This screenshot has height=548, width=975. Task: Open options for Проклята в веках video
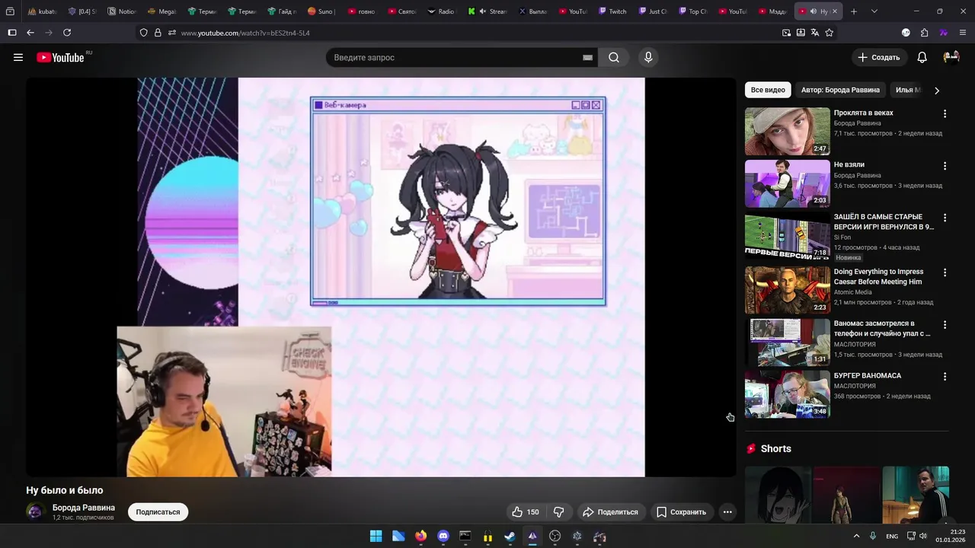point(945,113)
